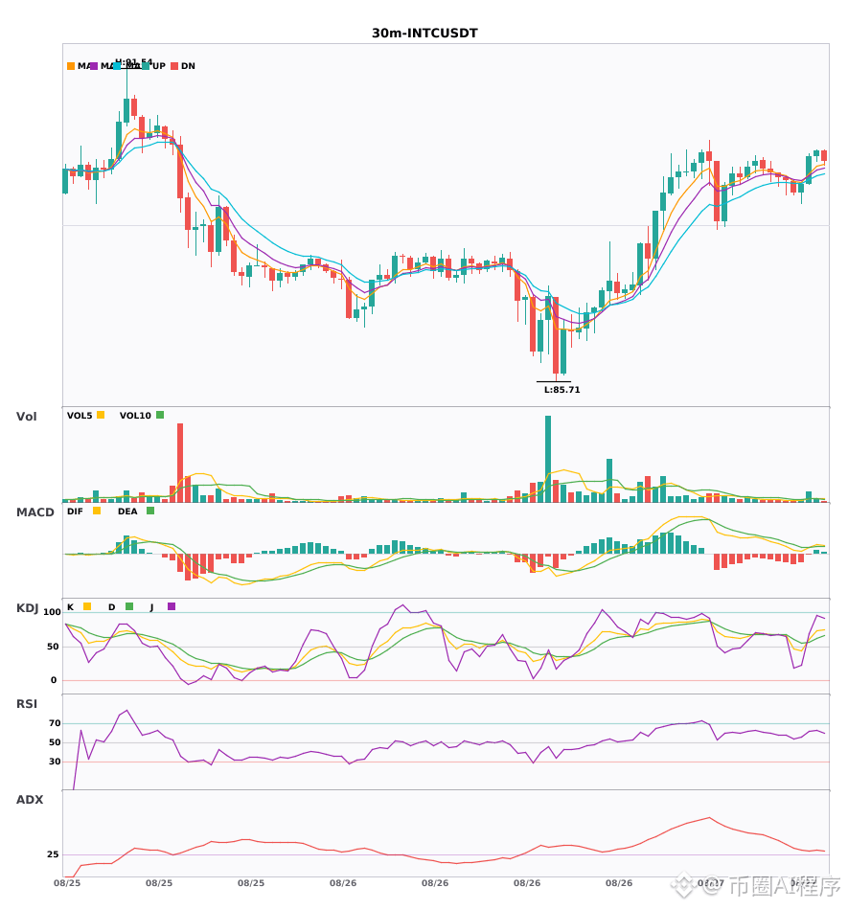The height and width of the screenshot is (910, 848).
Task: Click the VOL5 legend text
Action: (x=80, y=416)
